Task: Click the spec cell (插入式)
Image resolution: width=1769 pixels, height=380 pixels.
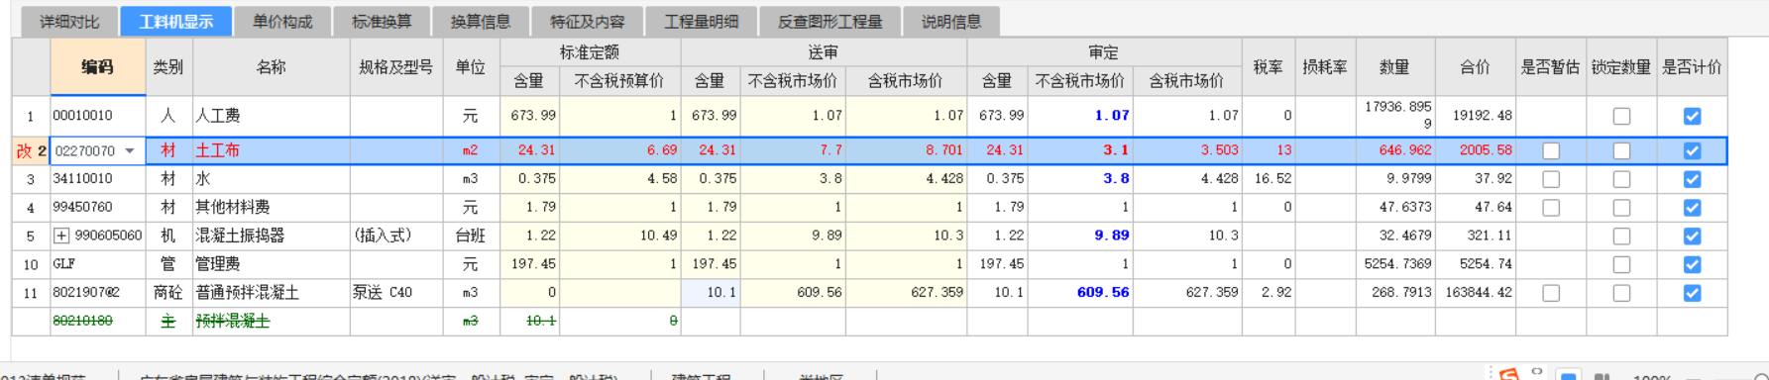Action: point(396,237)
